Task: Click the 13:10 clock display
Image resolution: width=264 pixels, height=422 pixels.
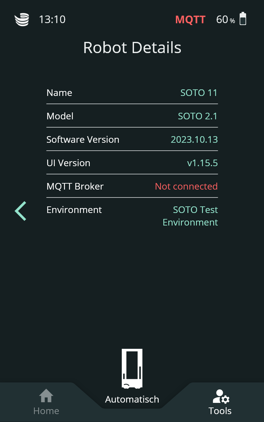Action: point(52,19)
